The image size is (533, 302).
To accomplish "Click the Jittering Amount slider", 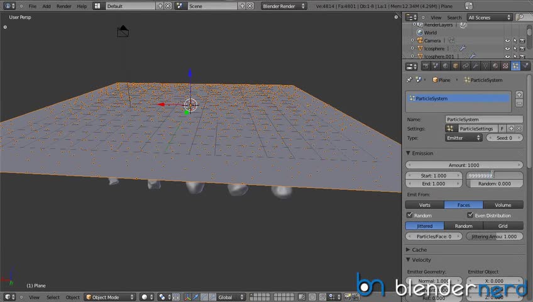I will [495, 237].
